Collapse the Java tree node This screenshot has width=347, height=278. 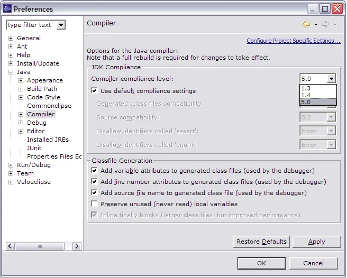point(11,72)
